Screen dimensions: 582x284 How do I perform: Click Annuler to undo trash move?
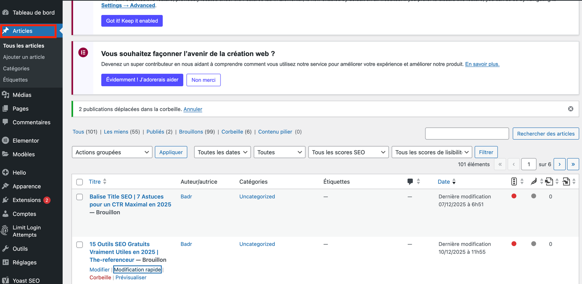[193, 109]
